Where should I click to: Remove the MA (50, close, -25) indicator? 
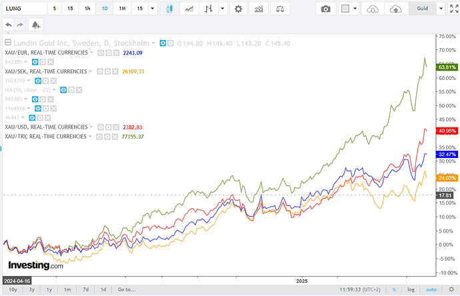click(x=79, y=90)
